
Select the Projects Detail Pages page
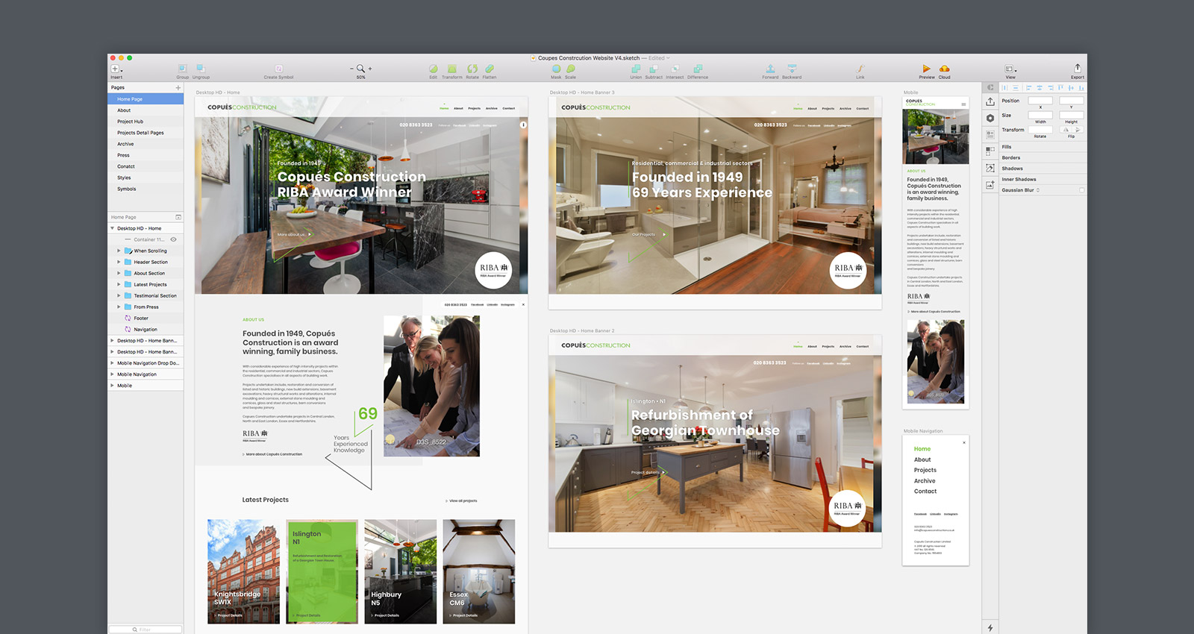pyautogui.click(x=146, y=133)
